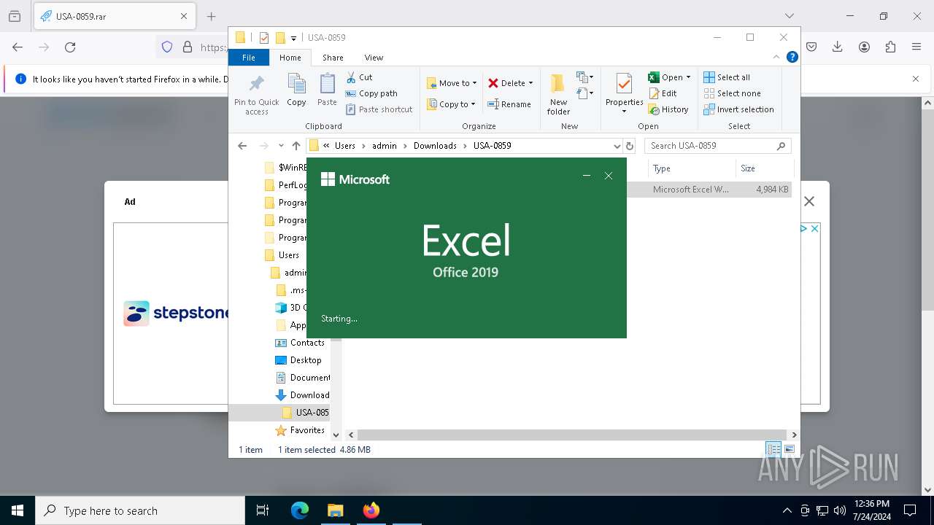Refresh the Explorer folder view
Viewport: 934px width, 525px height.
tap(630, 146)
